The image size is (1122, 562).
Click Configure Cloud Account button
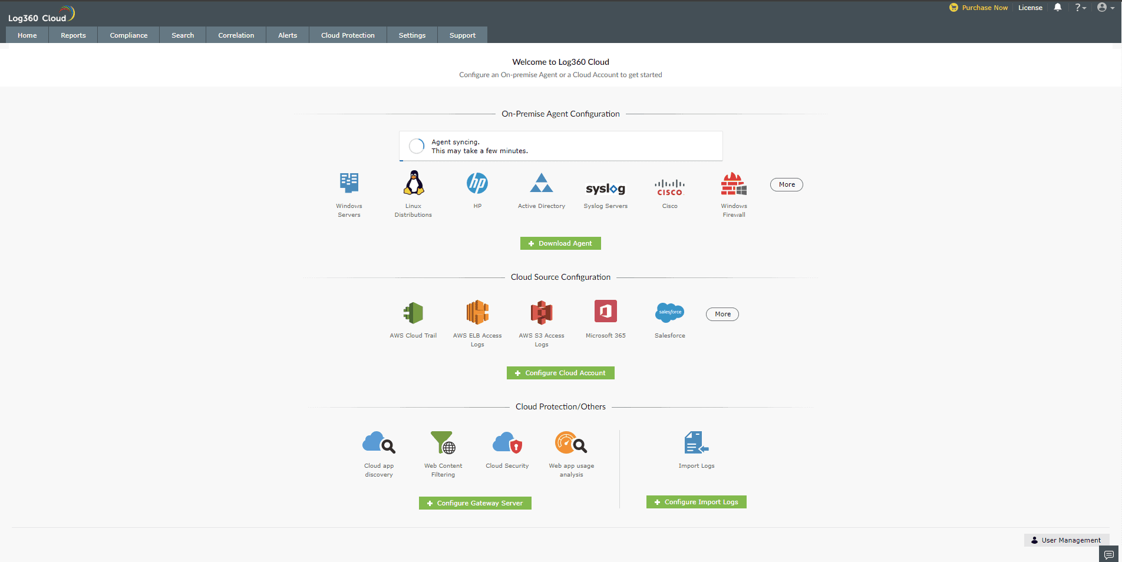[560, 373]
